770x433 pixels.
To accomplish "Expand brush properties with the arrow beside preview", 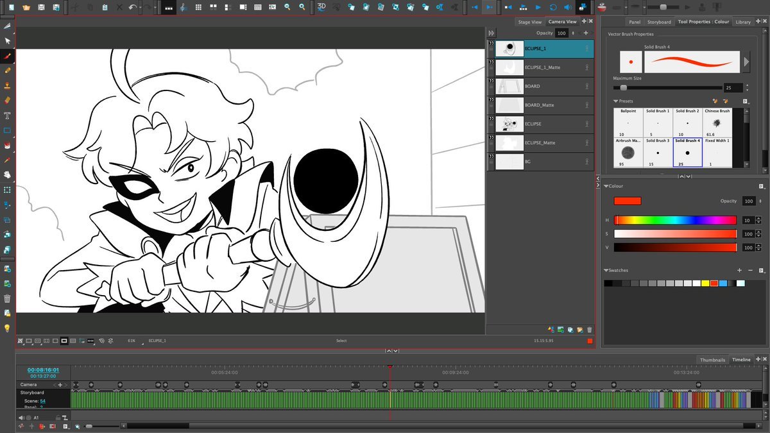I will [746, 62].
